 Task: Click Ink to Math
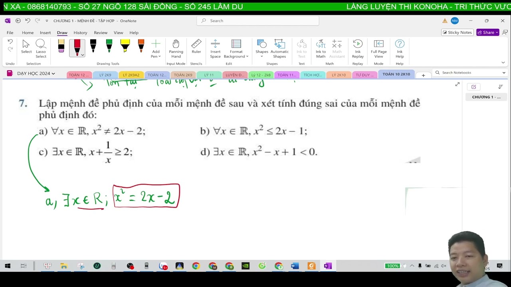pyautogui.click(x=321, y=49)
